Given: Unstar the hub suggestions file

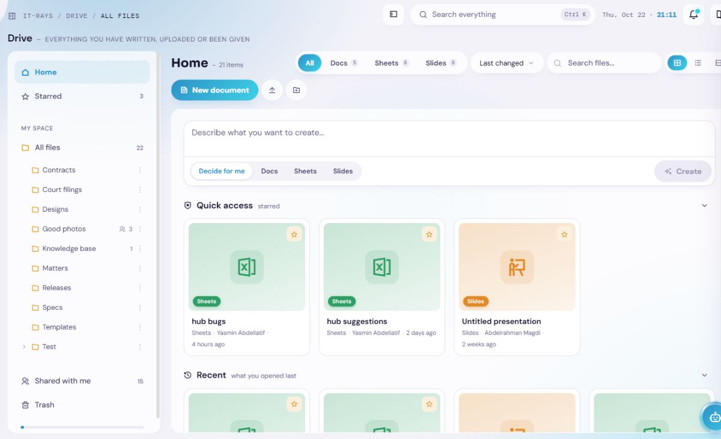Looking at the screenshot, I should pos(429,235).
